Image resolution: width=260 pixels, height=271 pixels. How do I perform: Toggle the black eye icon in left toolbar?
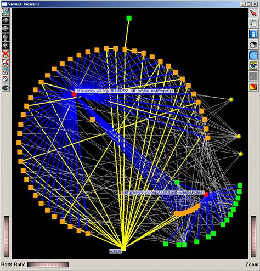(x=5, y=88)
